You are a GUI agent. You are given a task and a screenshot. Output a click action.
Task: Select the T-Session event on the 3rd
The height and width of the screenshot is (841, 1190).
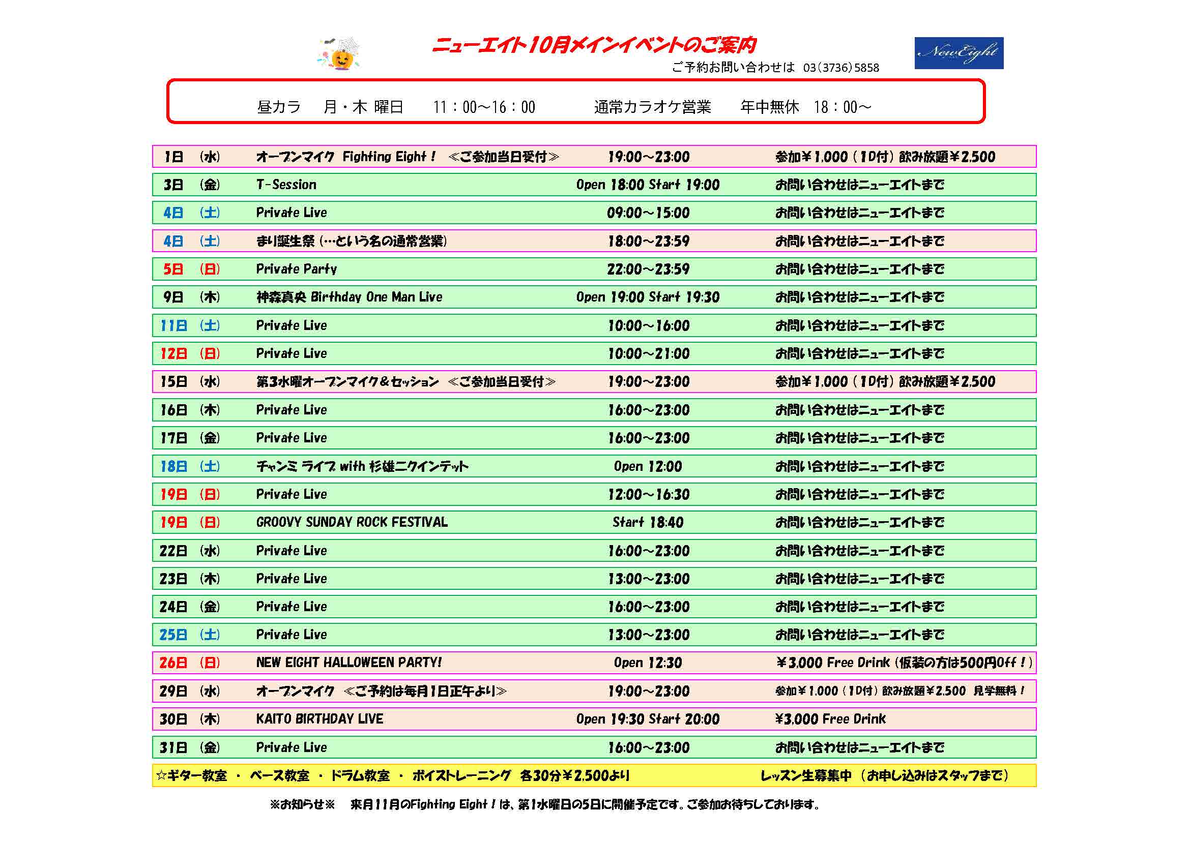click(288, 185)
